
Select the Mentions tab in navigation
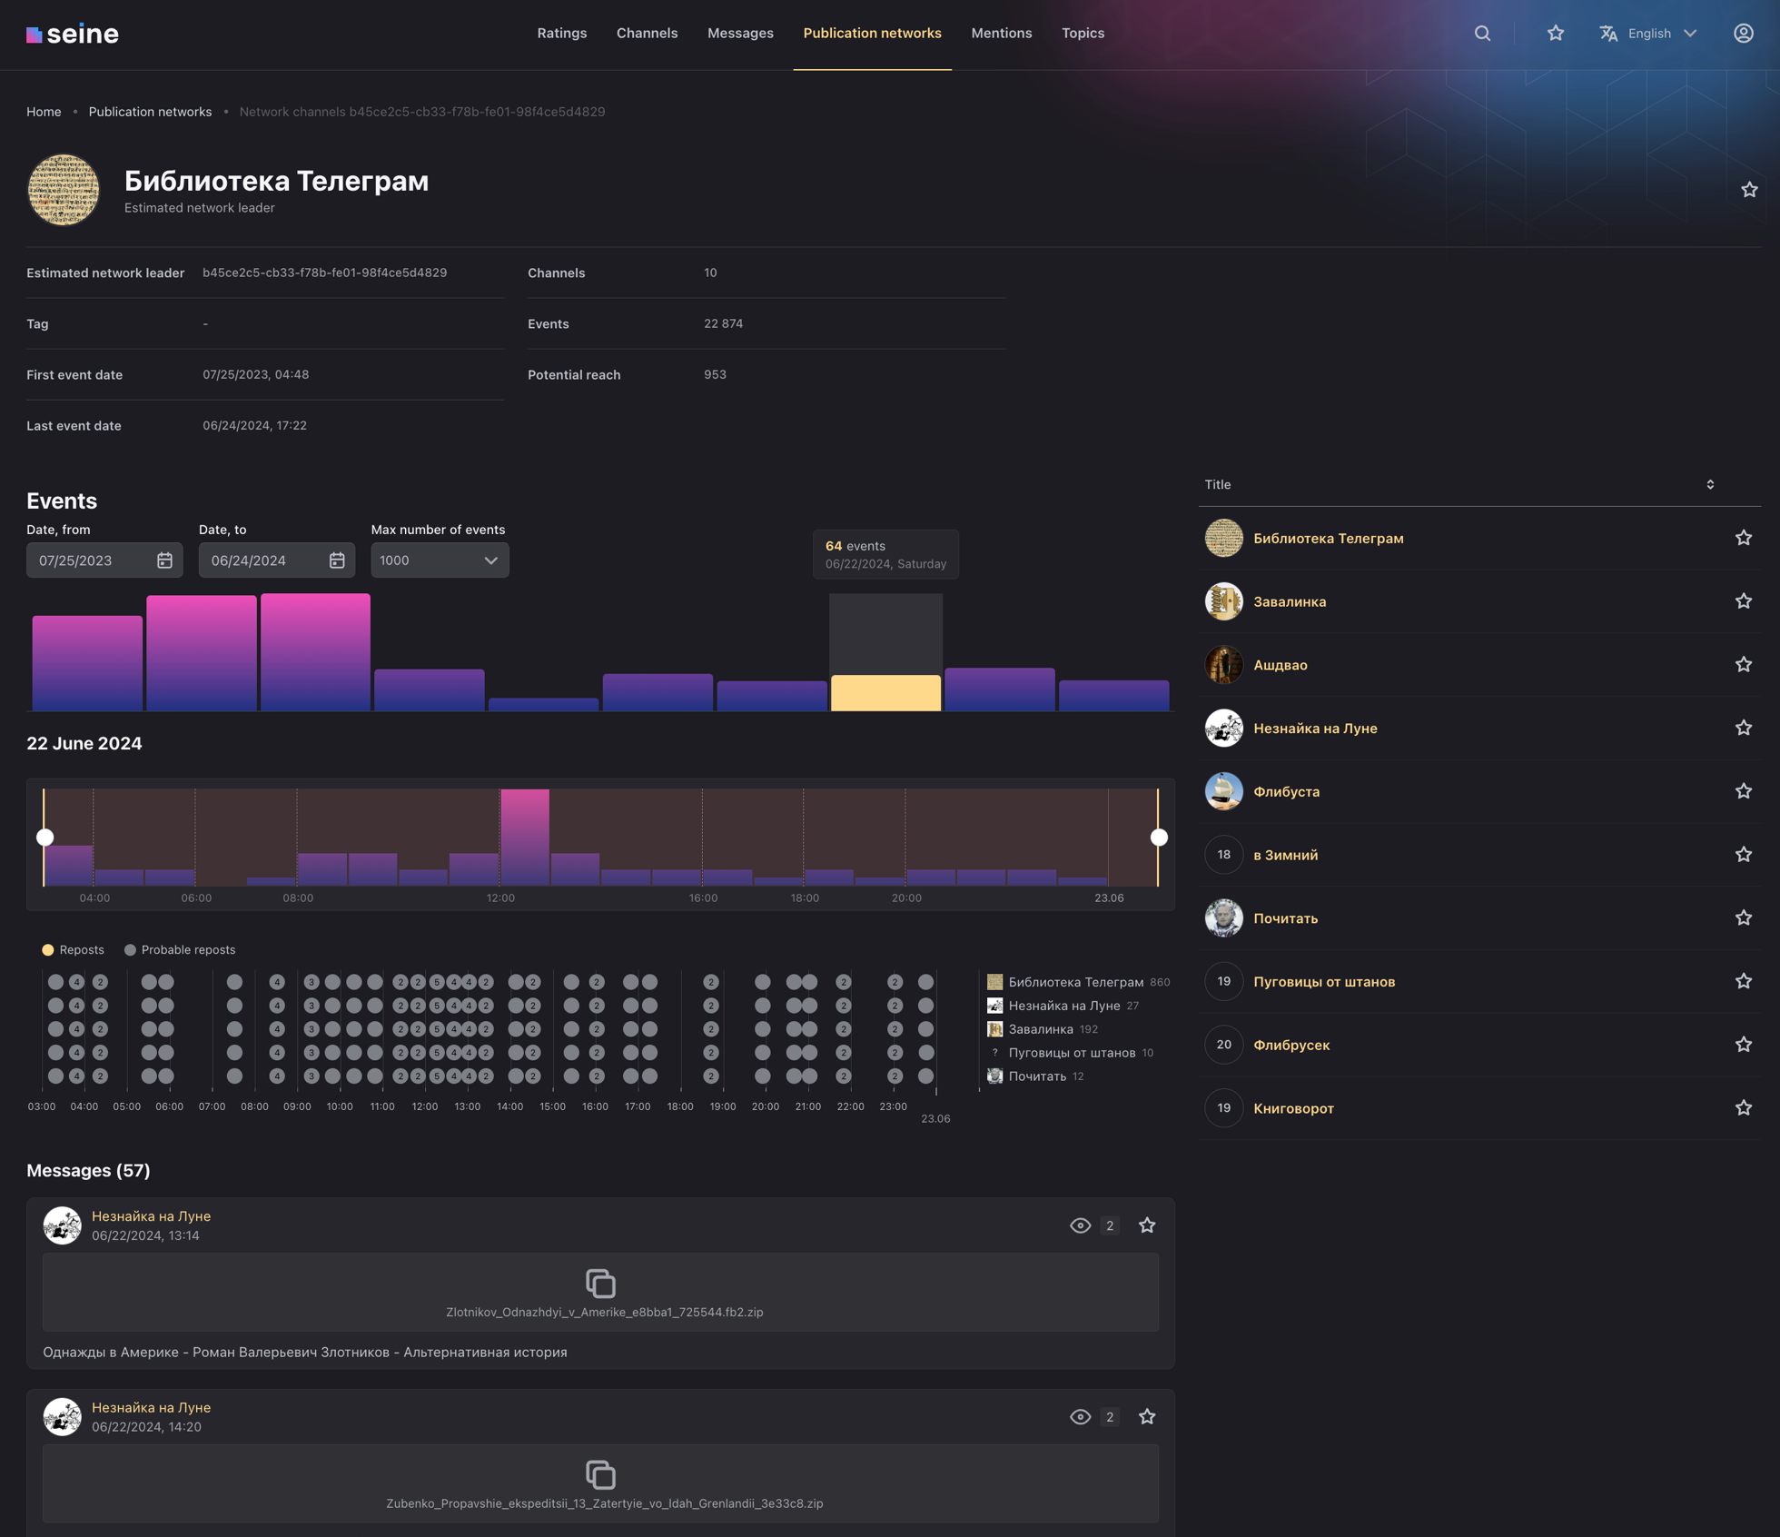coord(1001,34)
